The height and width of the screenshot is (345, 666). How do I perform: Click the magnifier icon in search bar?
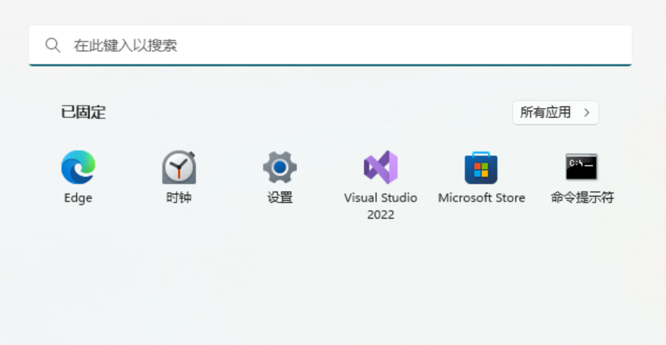53,45
